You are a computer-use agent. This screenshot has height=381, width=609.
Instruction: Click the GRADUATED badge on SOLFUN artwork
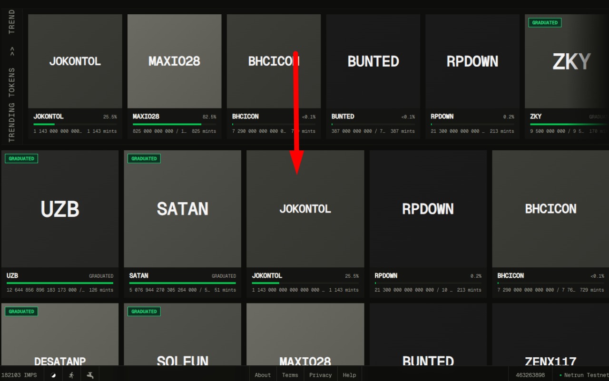(x=144, y=312)
